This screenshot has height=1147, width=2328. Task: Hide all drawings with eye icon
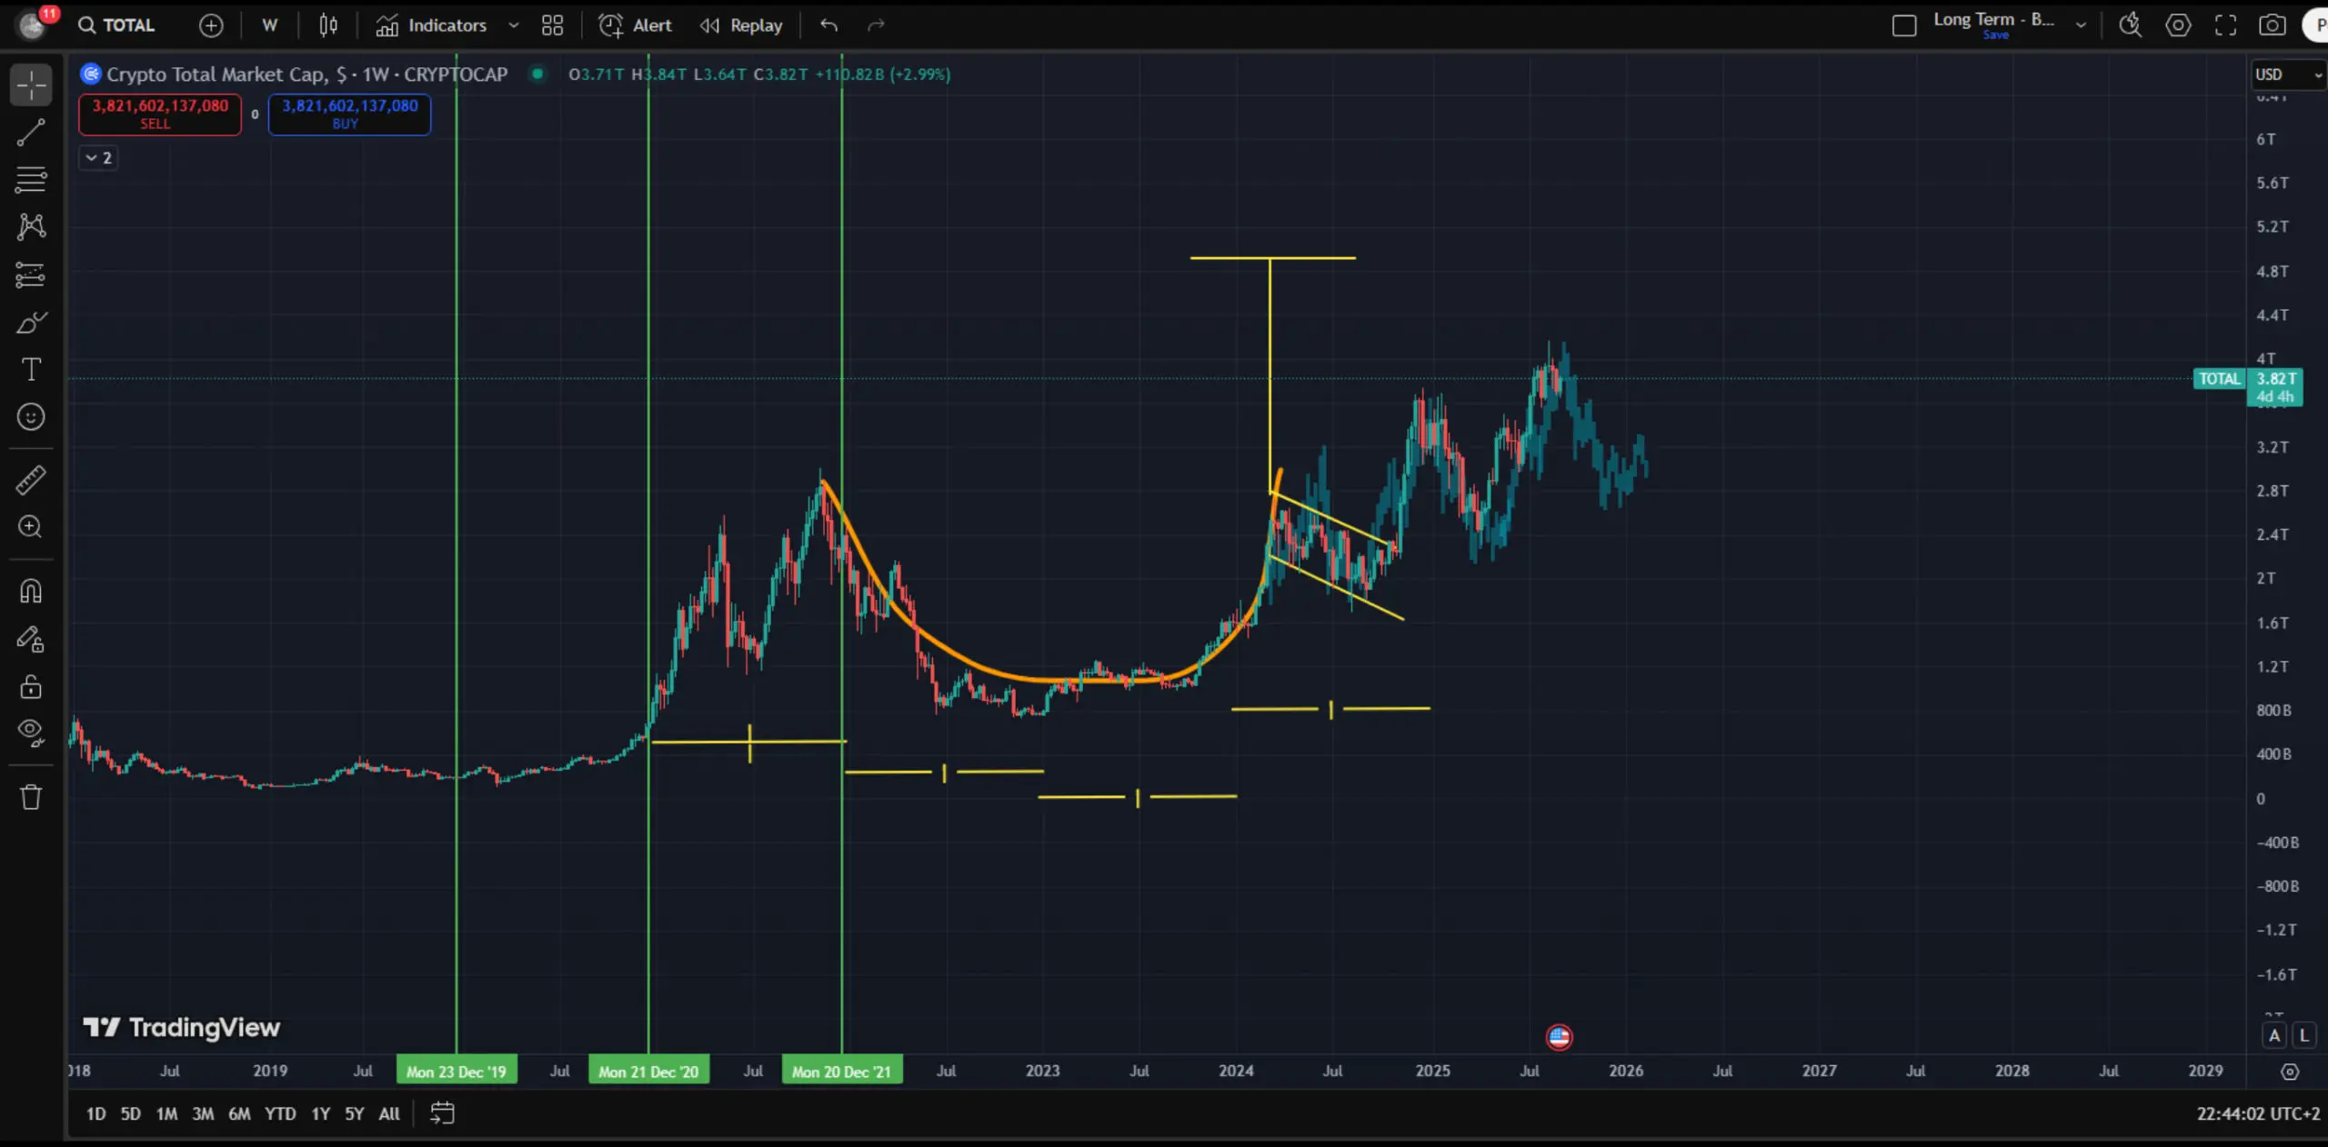31,732
